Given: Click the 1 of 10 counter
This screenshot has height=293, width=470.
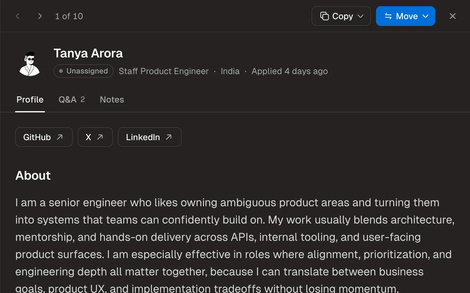Looking at the screenshot, I should tap(69, 16).
